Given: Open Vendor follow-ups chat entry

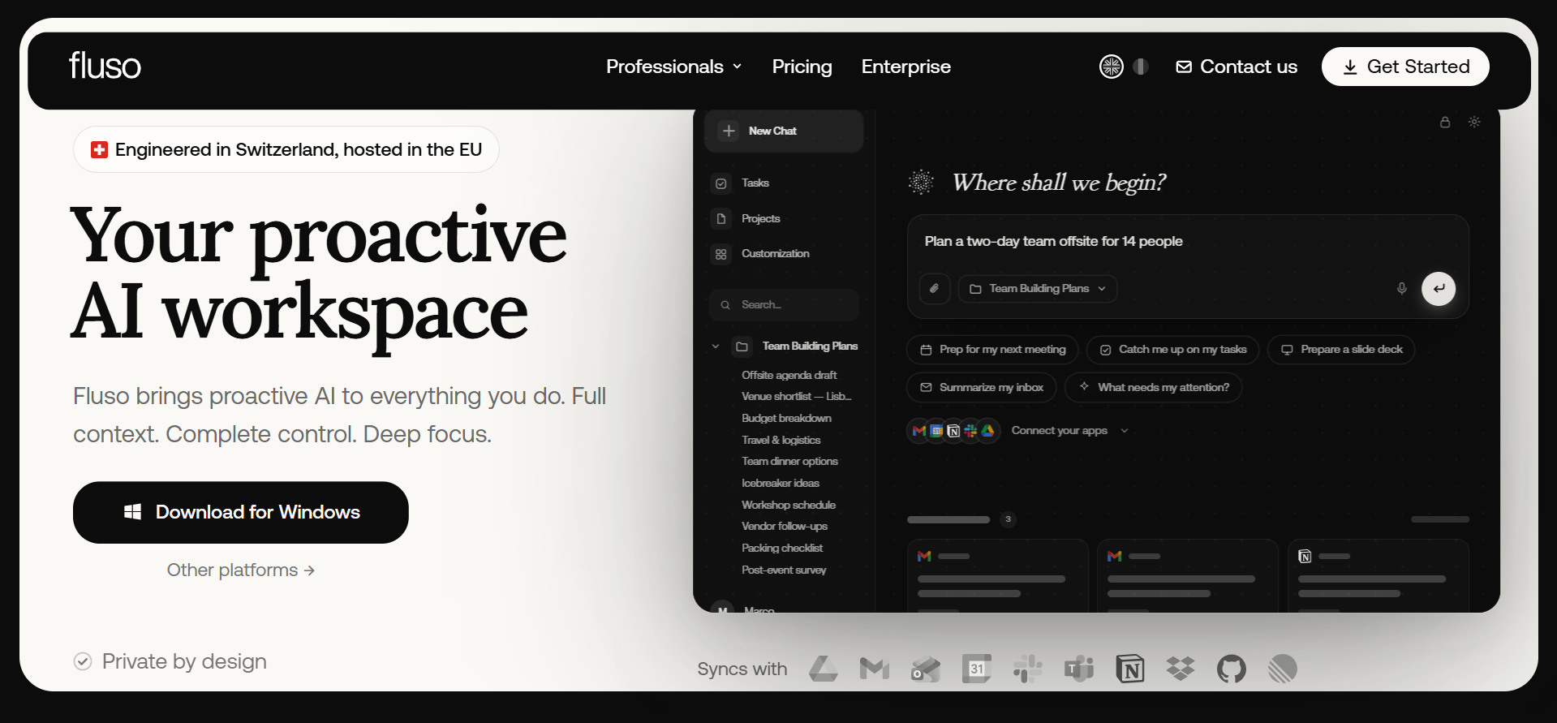Looking at the screenshot, I should (x=784, y=527).
